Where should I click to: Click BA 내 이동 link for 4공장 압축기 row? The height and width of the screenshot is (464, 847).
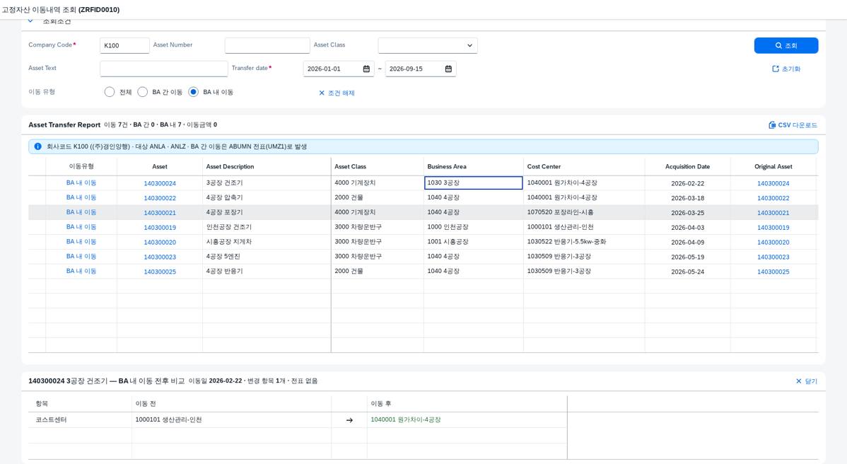pyautogui.click(x=81, y=197)
